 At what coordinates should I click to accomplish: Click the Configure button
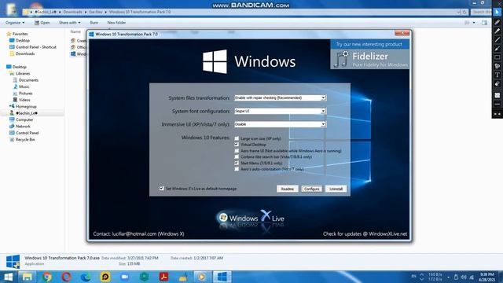[x=312, y=189]
